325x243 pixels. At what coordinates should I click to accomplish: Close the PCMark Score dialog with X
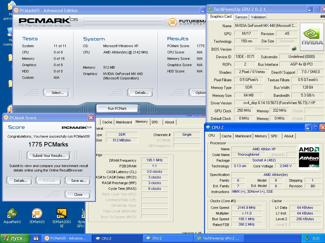[91, 118]
